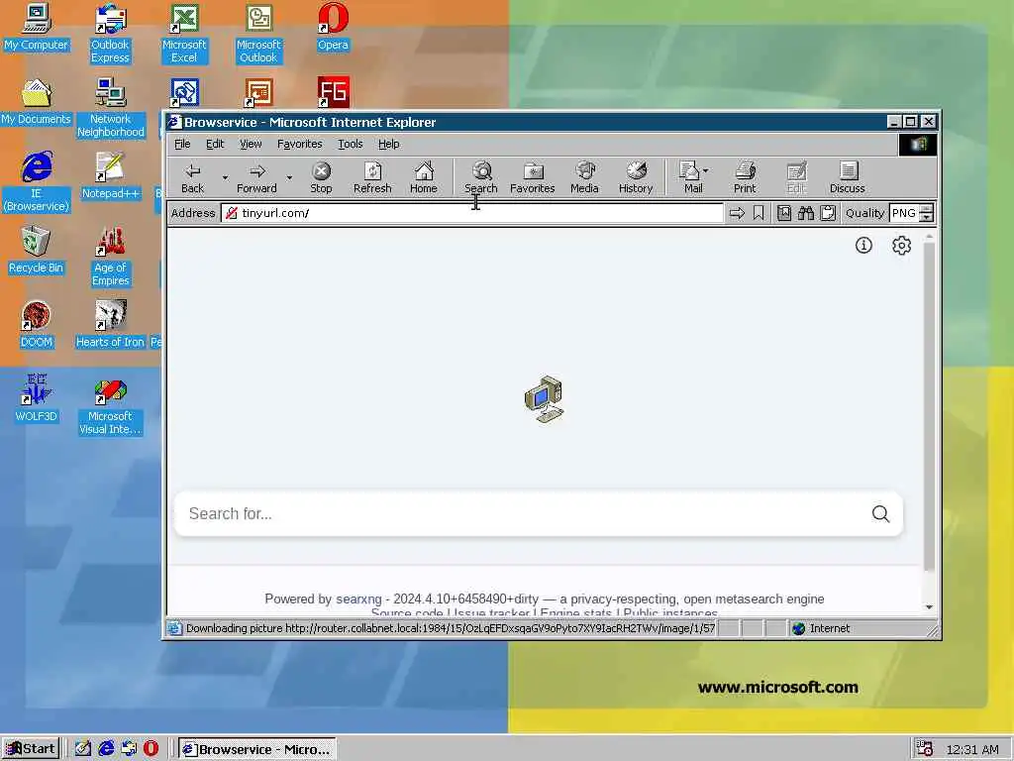Click the address bar containing tinyurl.com/
Viewport: 1014px width, 761px height.
(472, 213)
